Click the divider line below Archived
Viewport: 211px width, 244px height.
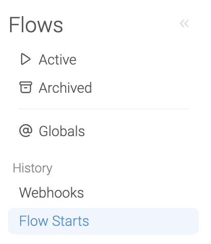(x=103, y=109)
